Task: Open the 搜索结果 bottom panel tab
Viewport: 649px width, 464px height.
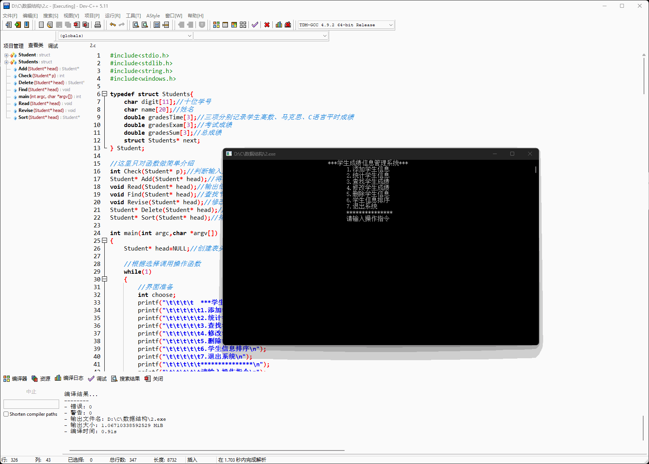Action: pyautogui.click(x=126, y=379)
